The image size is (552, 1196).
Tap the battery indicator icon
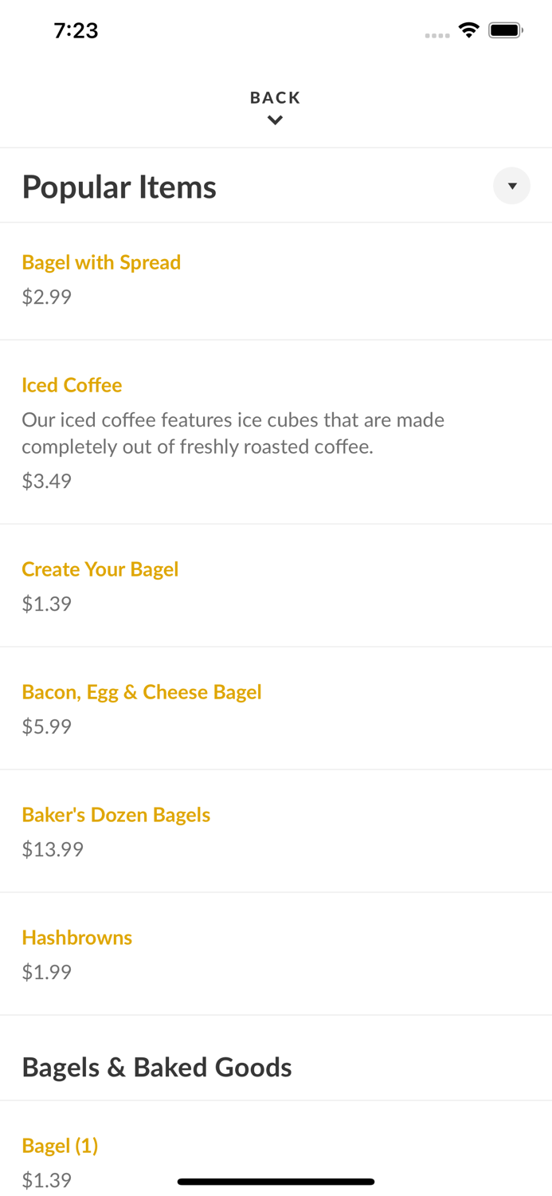[505, 29]
